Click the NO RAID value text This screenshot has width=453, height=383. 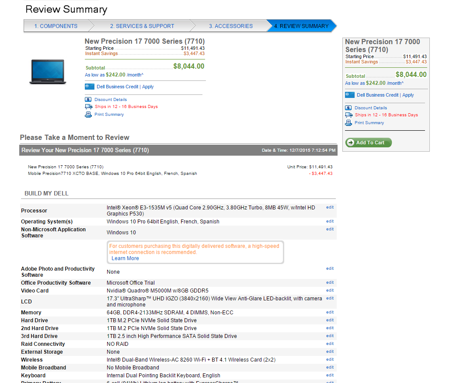(x=118, y=344)
